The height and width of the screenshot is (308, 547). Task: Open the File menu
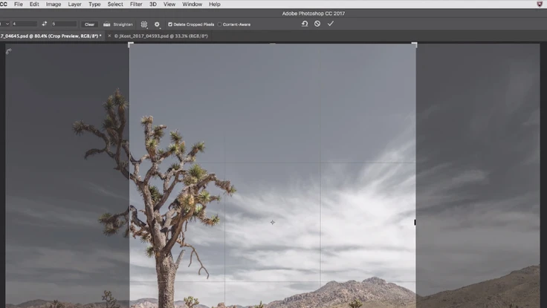(18, 4)
